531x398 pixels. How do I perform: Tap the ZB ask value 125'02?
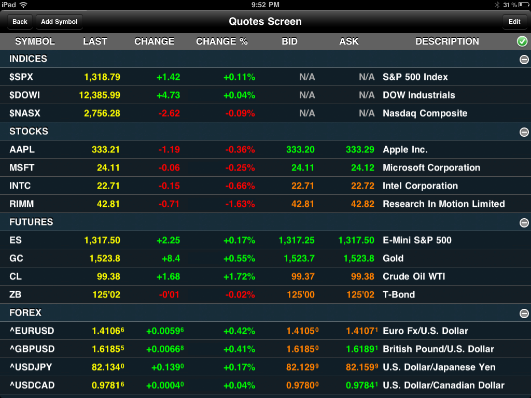coord(360,294)
